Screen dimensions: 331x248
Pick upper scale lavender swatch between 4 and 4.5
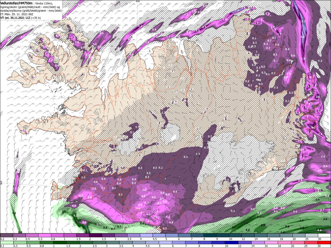(x=147, y=235)
